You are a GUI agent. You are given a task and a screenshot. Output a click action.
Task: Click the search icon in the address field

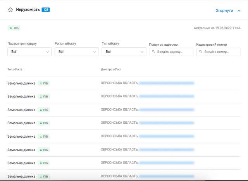(153, 52)
